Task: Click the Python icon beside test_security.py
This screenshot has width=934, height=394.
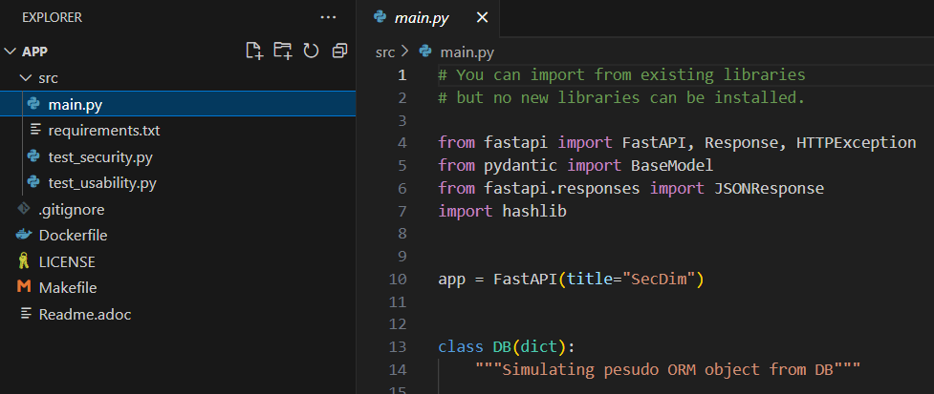Action: click(x=34, y=156)
